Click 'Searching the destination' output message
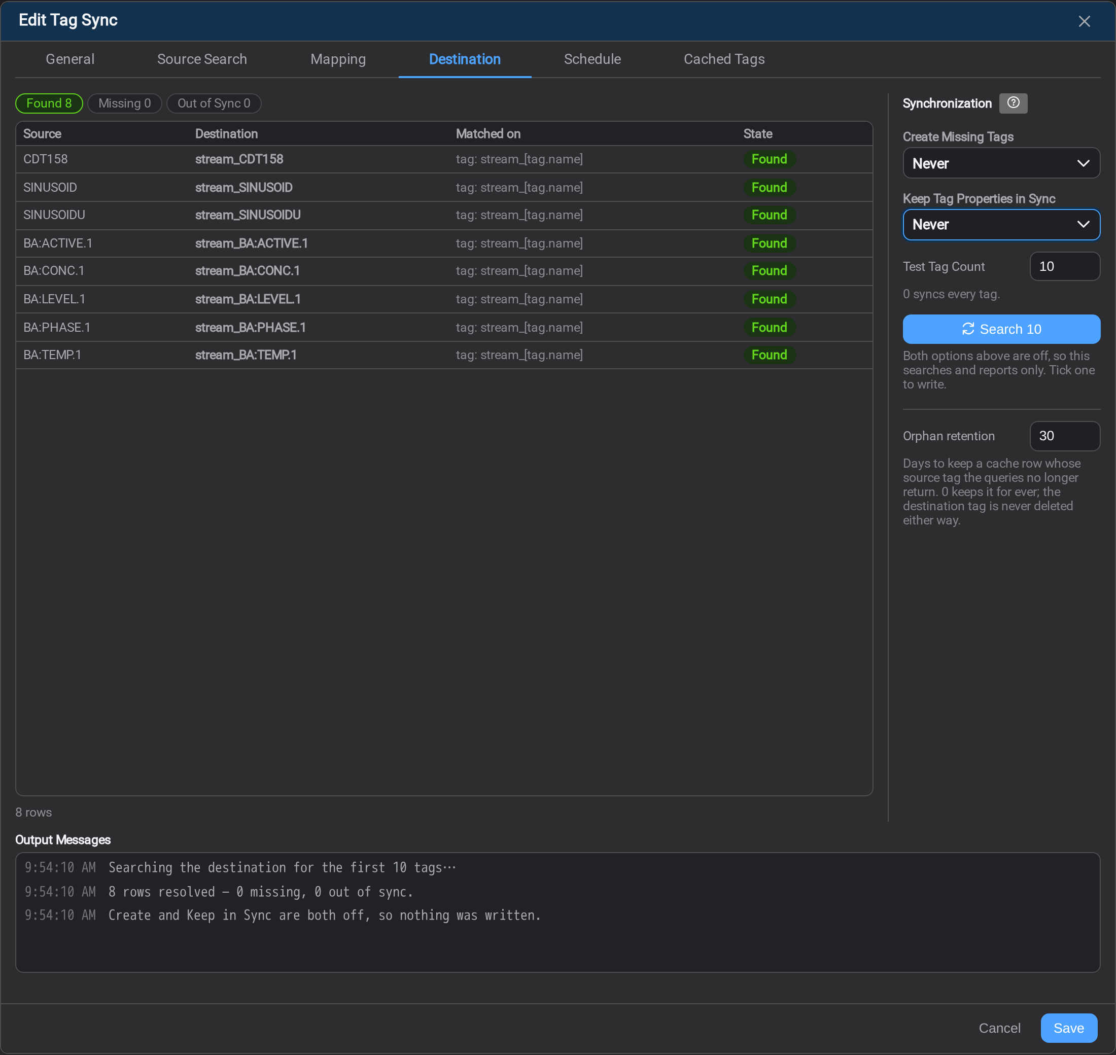 coord(282,867)
